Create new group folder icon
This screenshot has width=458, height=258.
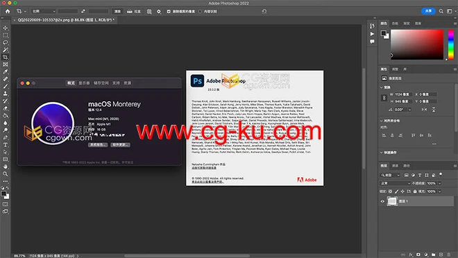click(x=434, y=255)
